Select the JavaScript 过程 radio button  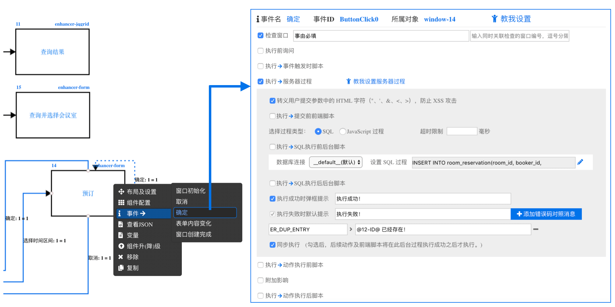[343, 131]
